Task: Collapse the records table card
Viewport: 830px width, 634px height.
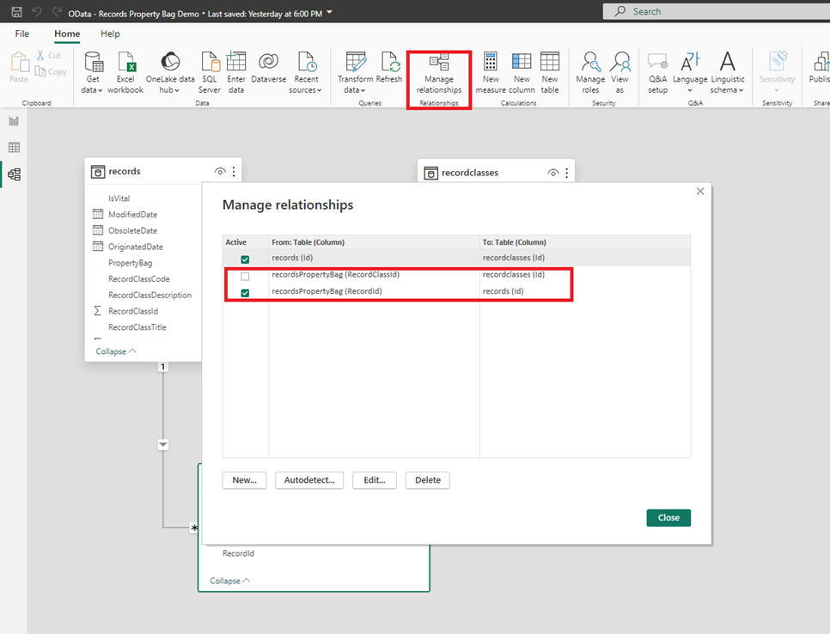Action: coord(116,351)
